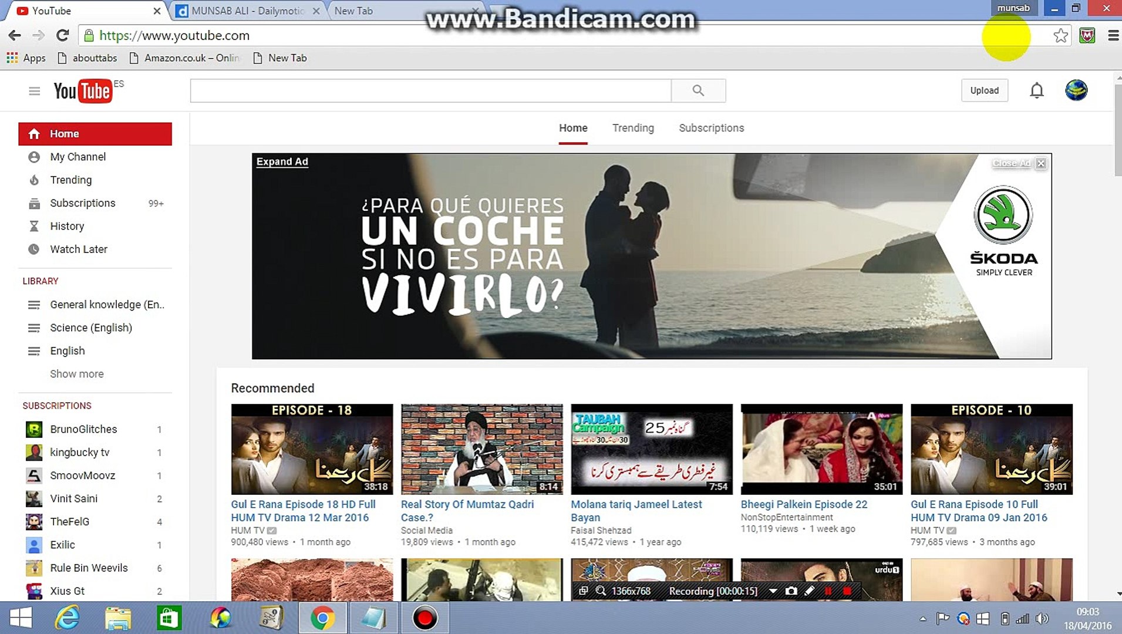Viewport: 1122px width, 634px height.
Task: Open Windows Store from the taskbar
Action: (x=169, y=618)
